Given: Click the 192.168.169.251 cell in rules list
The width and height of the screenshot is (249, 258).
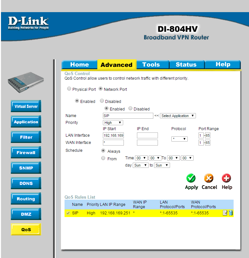Looking at the screenshot, I should pos(115,213).
